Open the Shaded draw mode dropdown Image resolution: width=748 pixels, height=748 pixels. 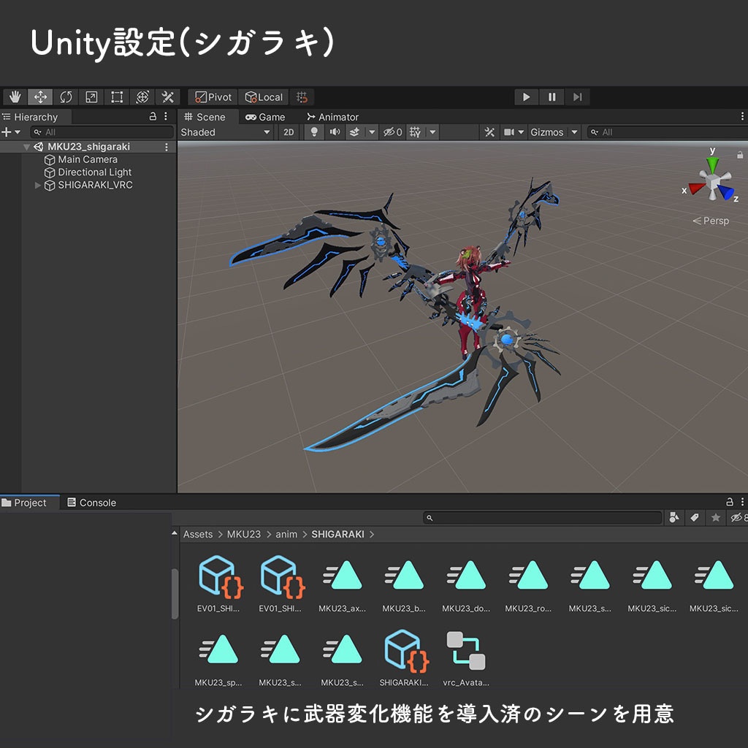pyautogui.click(x=226, y=132)
